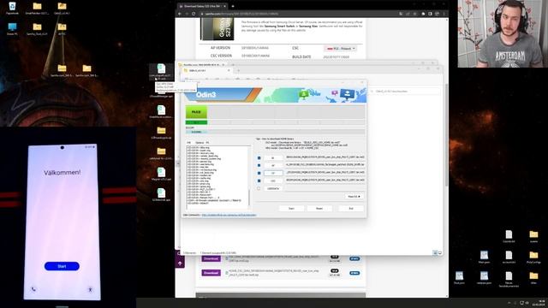Tap the emergency call phone icon on the phone
The width and height of the screenshot is (548, 308).
pos(33,289)
